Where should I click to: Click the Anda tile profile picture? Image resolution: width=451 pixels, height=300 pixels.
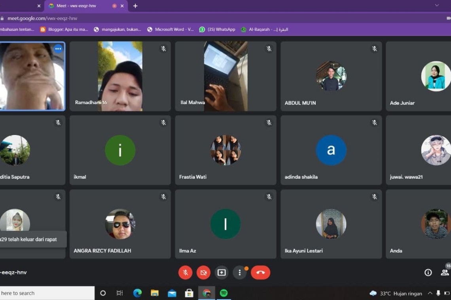click(436, 224)
